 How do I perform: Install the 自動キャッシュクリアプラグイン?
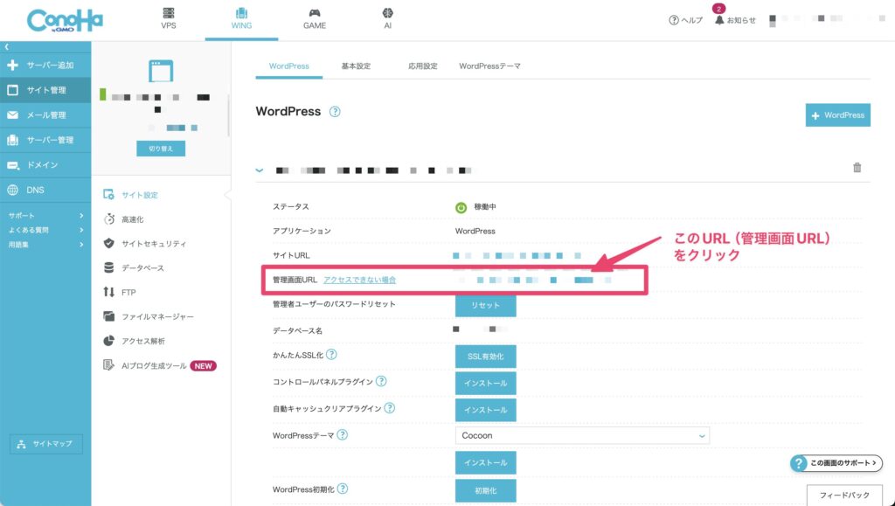click(486, 410)
